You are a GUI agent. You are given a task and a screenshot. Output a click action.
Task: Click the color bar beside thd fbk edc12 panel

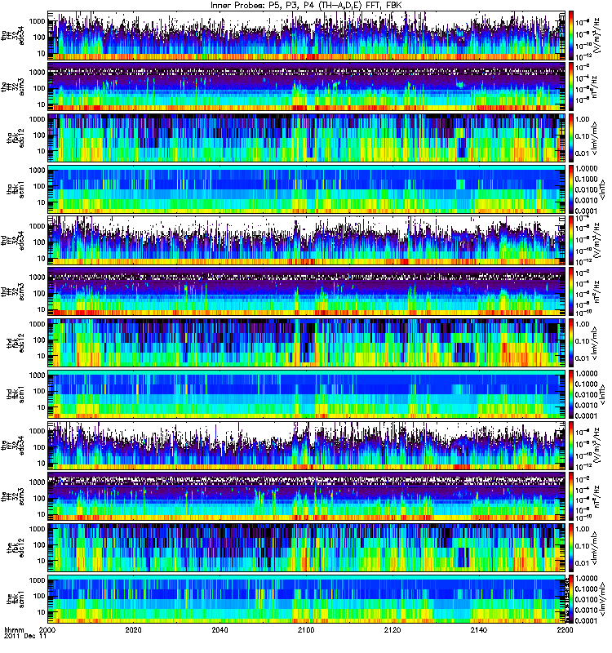570,343
